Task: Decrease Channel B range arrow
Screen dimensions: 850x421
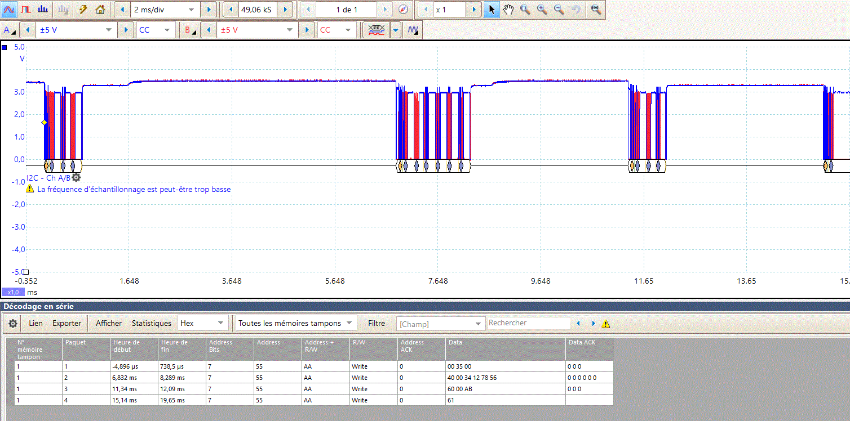Action: [209, 30]
